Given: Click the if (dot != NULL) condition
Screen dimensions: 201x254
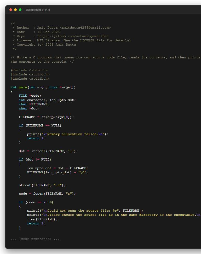Looking at the screenshot, I should [35, 159].
